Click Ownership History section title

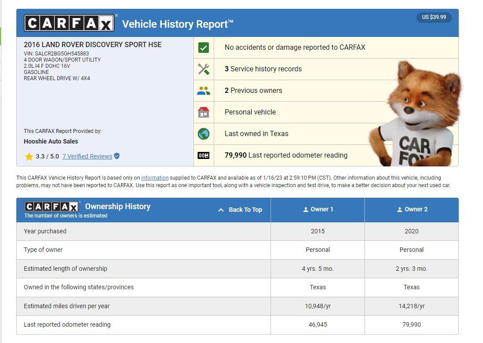pos(118,207)
